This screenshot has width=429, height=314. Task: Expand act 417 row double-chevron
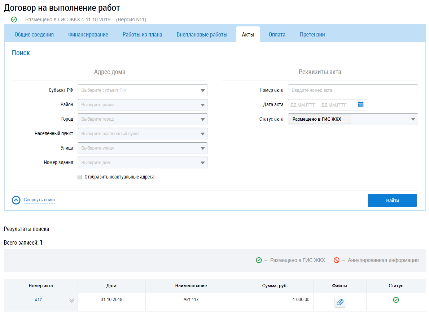(x=71, y=300)
